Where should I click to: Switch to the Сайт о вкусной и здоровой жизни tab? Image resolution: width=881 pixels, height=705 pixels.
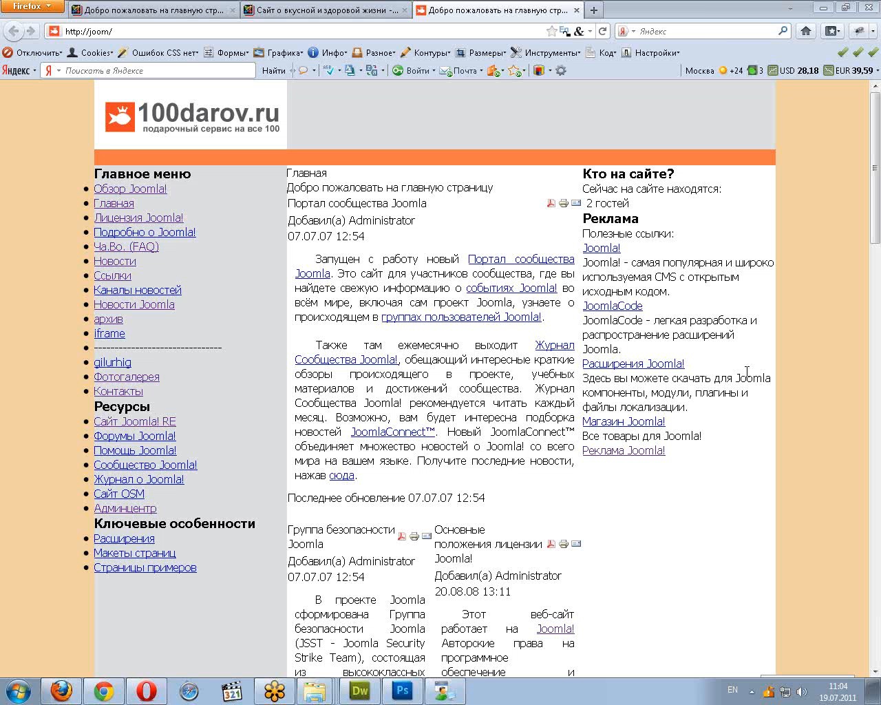pos(327,10)
